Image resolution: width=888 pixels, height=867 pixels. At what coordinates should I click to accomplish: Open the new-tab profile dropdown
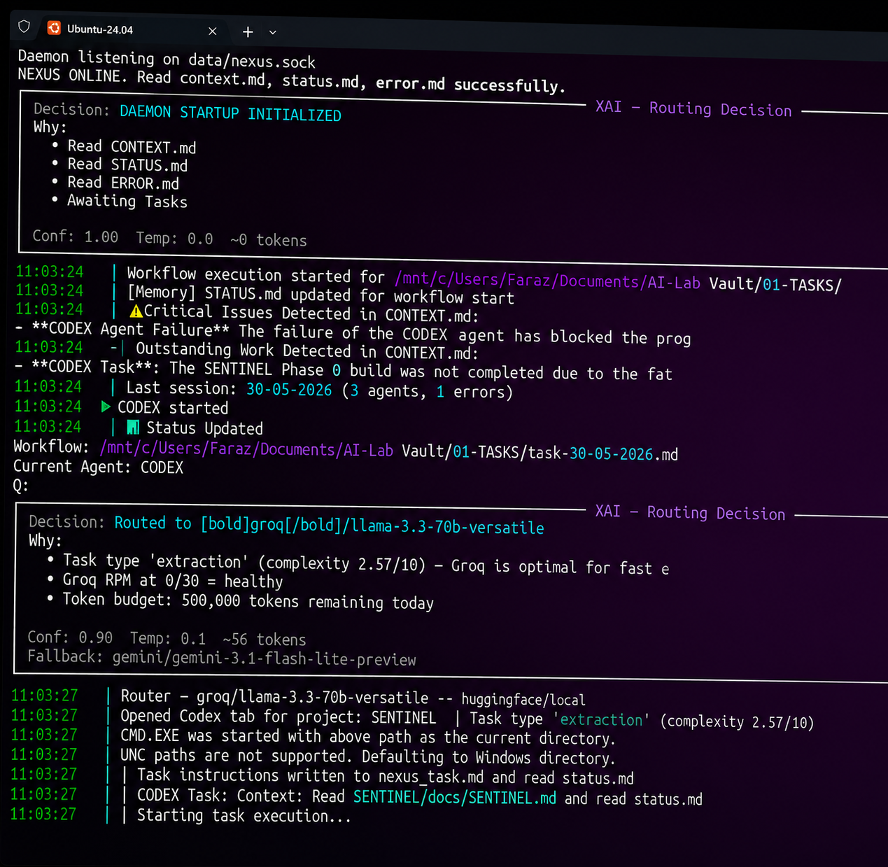pyautogui.click(x=273, y=32)
